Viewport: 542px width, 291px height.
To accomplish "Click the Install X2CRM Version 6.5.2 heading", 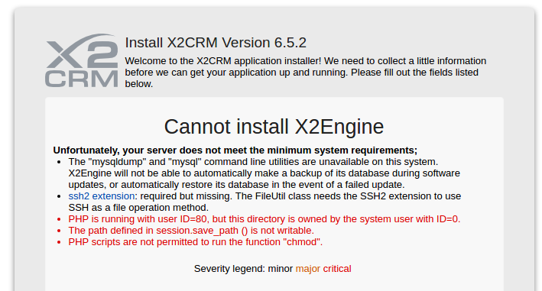I will point(216,43).
